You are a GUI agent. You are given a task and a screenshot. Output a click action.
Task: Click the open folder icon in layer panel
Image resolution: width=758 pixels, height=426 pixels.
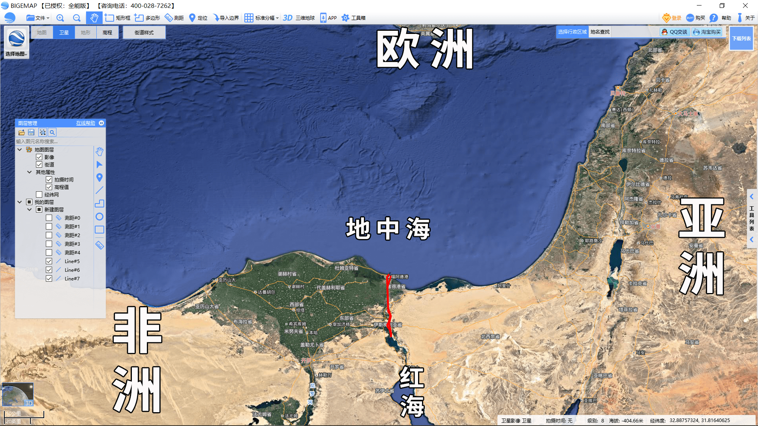coord(21,133)
